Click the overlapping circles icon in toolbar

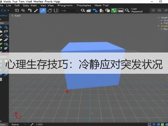[x=108, y=10]
